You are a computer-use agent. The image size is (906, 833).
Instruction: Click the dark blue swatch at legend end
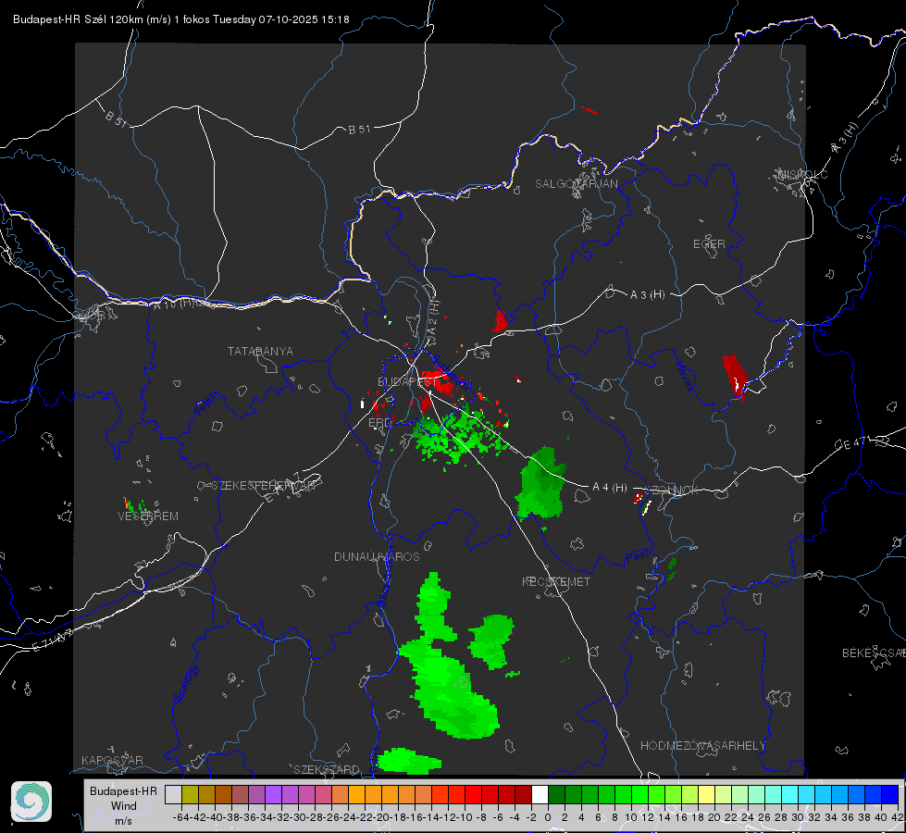(x=890, y=794)
